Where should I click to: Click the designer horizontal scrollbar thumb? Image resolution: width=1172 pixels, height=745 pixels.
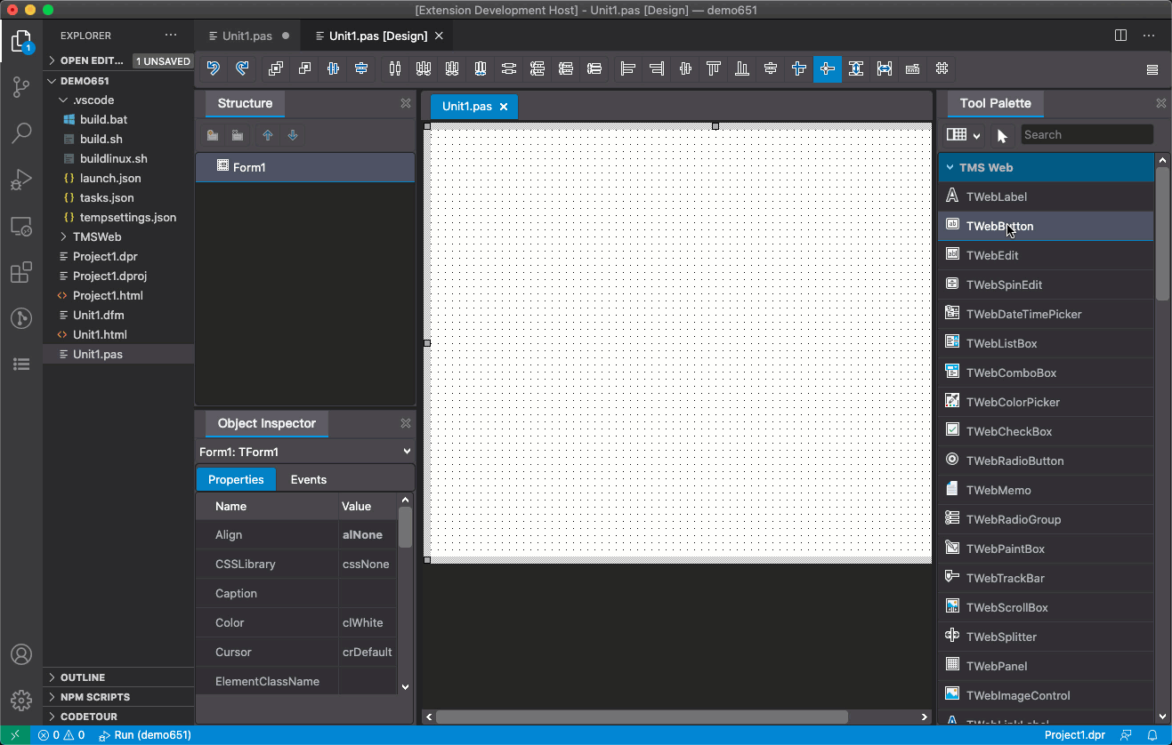pyautogui.click(x=642, y=717)
